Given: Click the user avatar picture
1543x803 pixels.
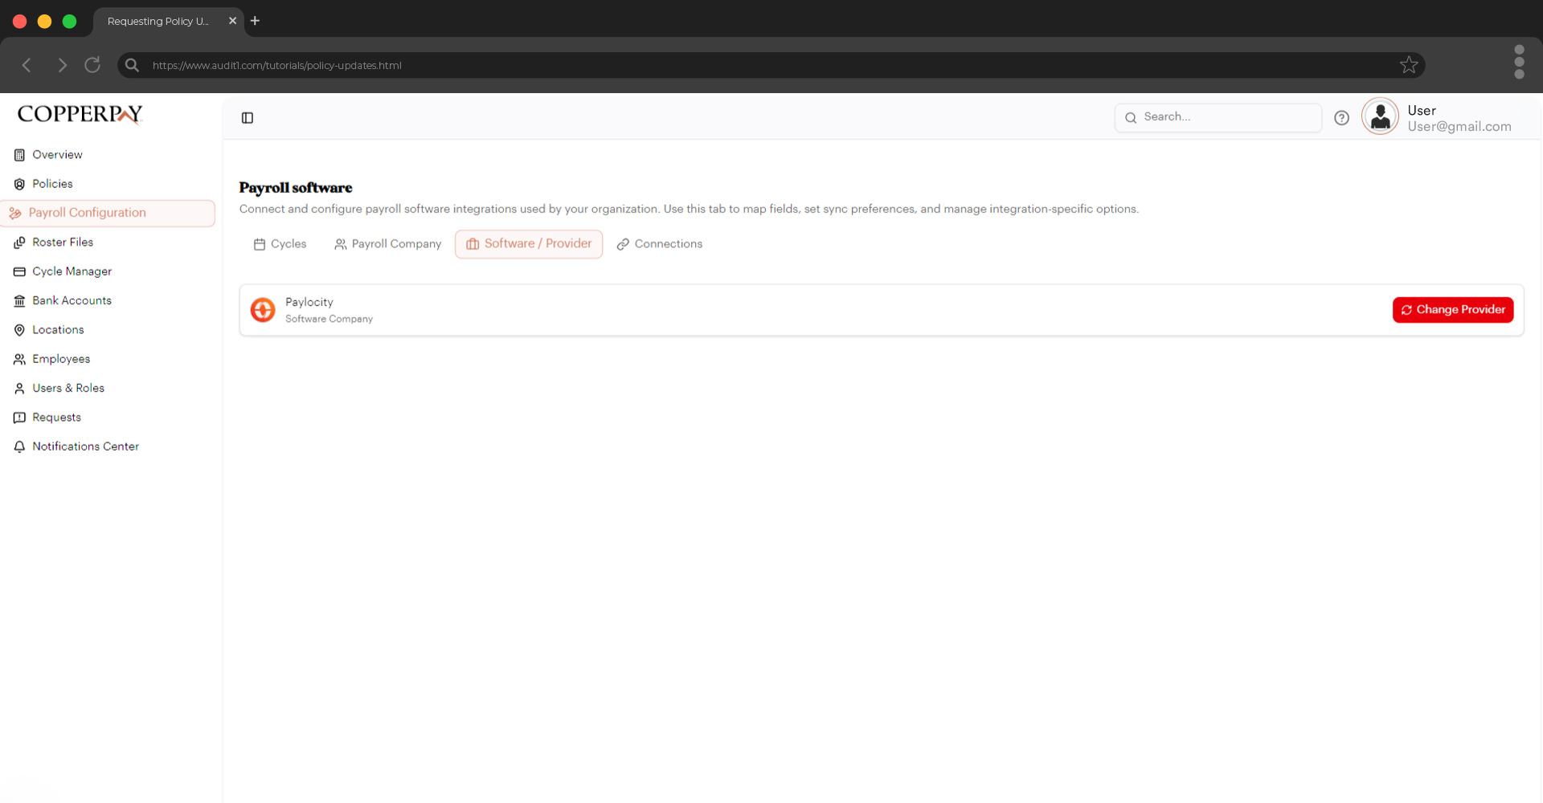Looking at the screenshot, I should point(1380,116).
